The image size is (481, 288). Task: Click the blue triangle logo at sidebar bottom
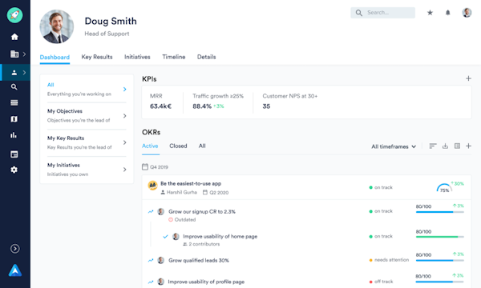[15, 270]
